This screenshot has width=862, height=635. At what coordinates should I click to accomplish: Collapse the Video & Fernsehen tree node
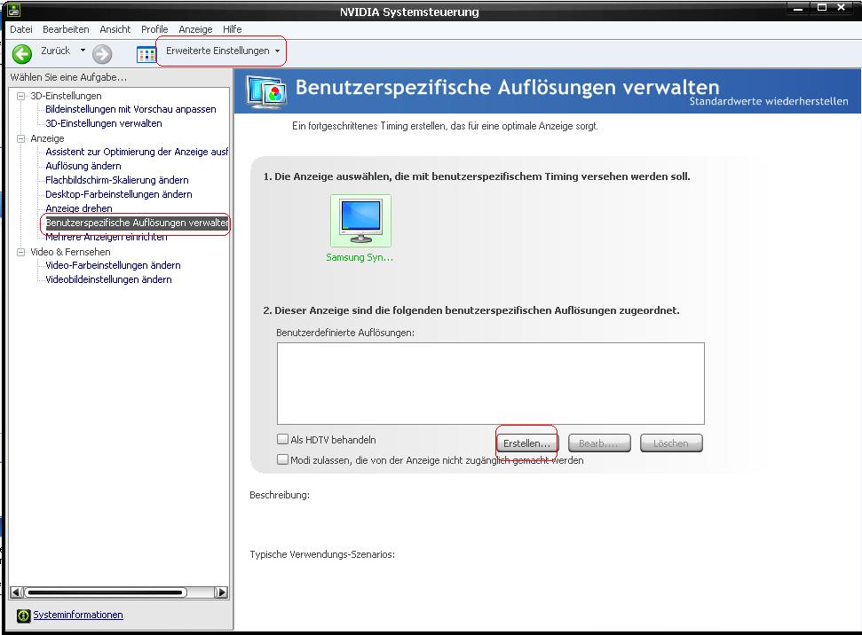click(21, 252)
